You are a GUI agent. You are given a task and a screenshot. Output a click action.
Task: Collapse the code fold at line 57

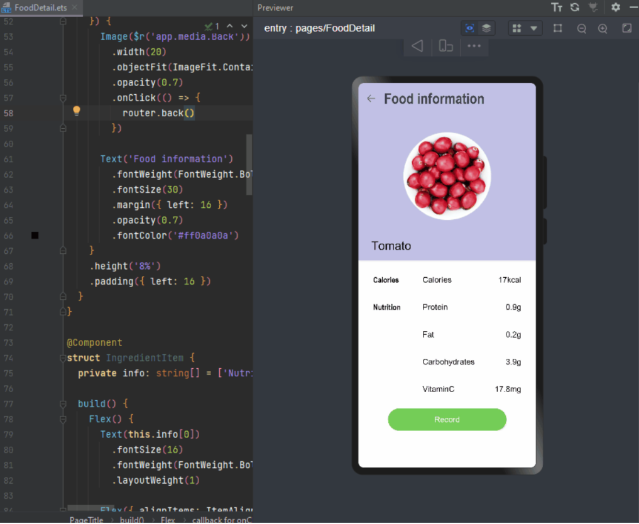(x=63, y=98)
